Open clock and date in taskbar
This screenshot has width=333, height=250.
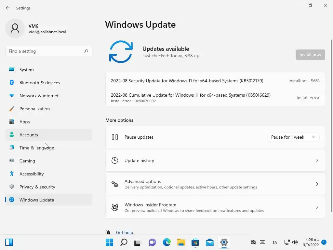point(311,242)
